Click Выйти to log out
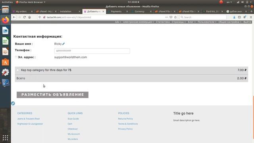The width and height of the screenshot is (254, 143). [247, 22]
